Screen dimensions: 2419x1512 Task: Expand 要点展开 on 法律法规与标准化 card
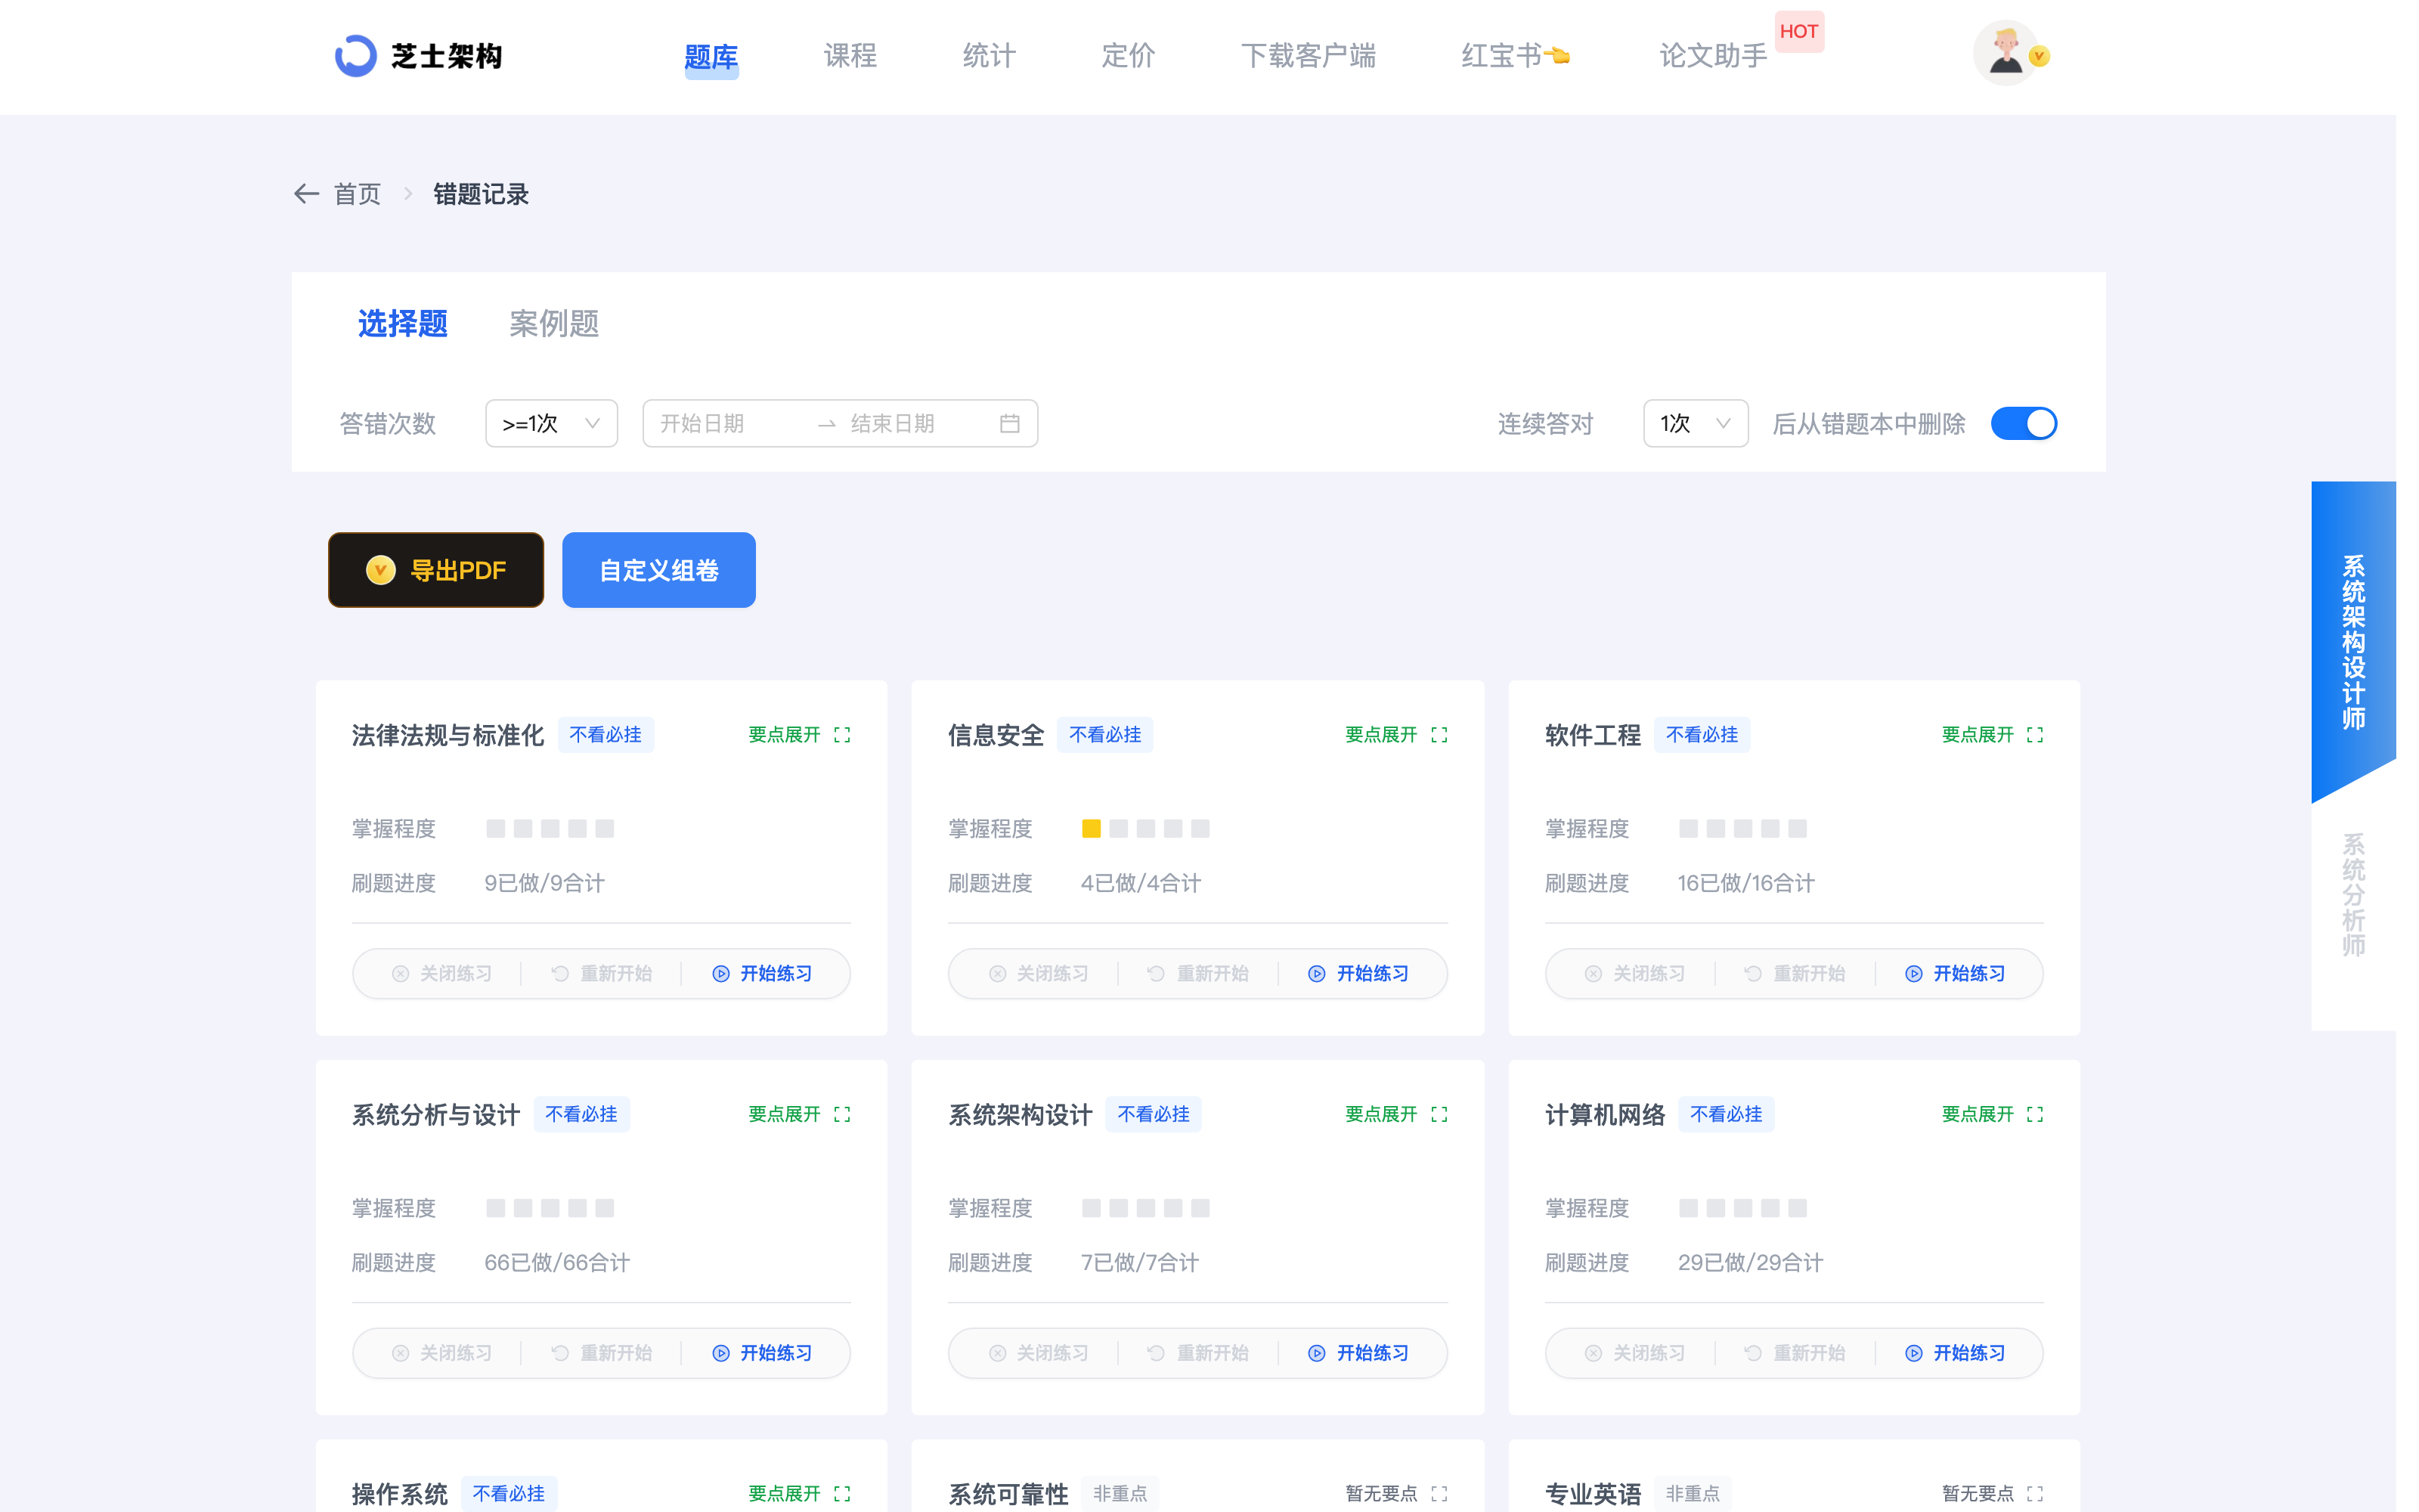point(785,735)
